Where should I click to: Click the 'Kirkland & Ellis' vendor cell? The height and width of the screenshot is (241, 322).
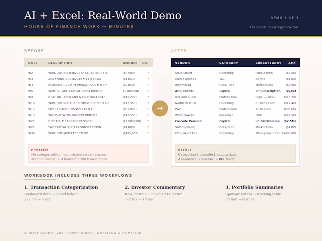coord(186,97)
